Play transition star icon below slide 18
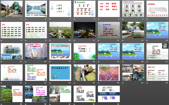The image size is (169, 105). click(74, 62)
